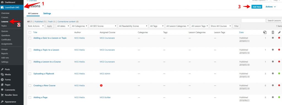Viewport: 282px width, 105px height.
Task: Click red warning icon in Creating a New Course row
Action: pos(101,85)
